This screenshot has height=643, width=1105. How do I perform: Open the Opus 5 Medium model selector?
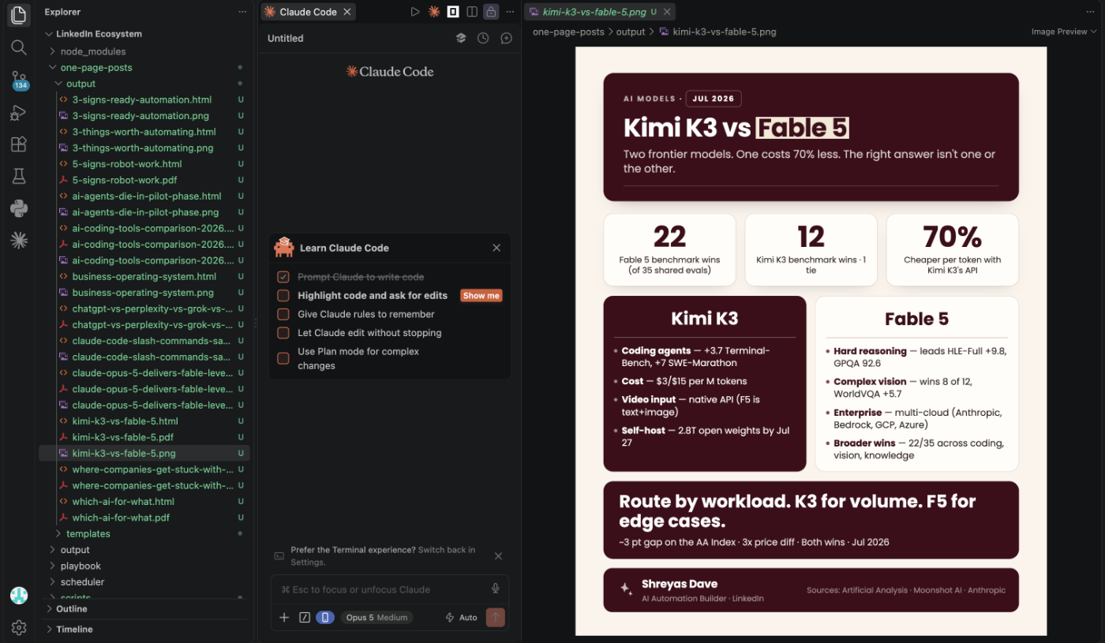tap(376, 618)
